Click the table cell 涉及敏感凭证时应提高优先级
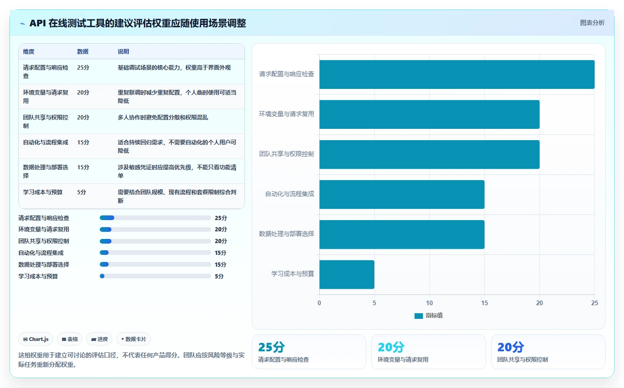Viewport: 624px width, 388px height. pyautogui.click(x=177, y=172)
